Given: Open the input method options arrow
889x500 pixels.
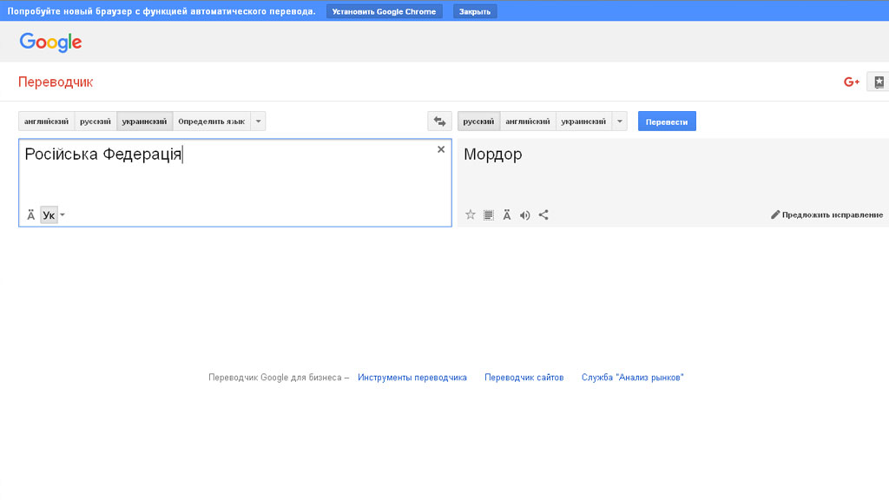Looking at the screenshot, I should tap(63, 214).
